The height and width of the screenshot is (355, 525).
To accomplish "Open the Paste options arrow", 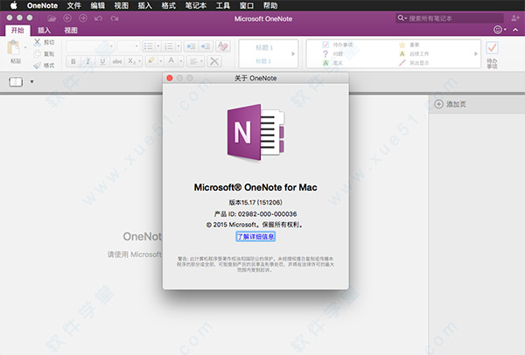I will pyautogui.click(x=25, y=47).
